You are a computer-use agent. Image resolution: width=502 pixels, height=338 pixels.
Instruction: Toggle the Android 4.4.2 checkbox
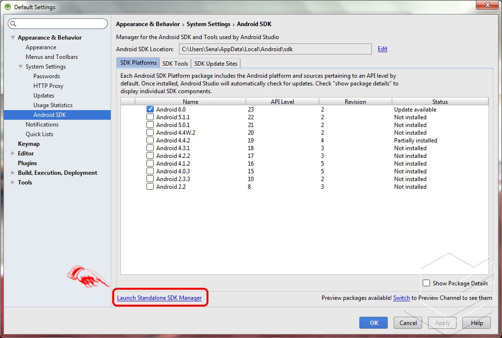pos(150,140)
